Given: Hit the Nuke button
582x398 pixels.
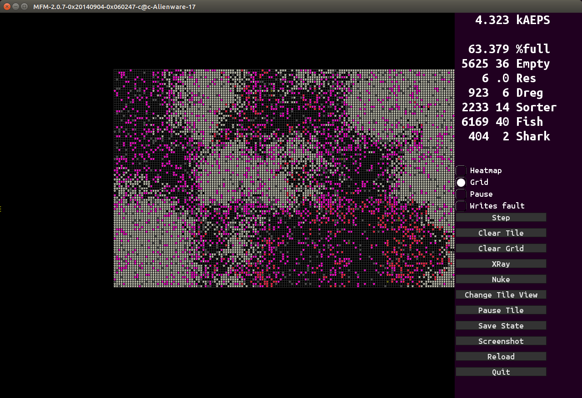Looking at the screenshot, I should pyautogui.click(x=501, y=279).
